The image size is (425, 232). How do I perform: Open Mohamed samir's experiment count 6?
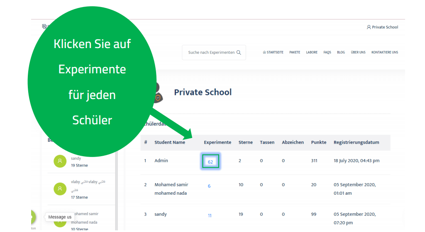click(x=209, y=186)
